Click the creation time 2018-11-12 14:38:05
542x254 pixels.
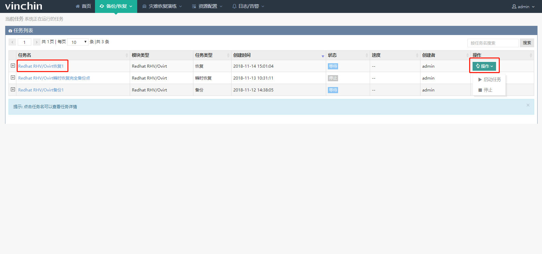point(253,90)
